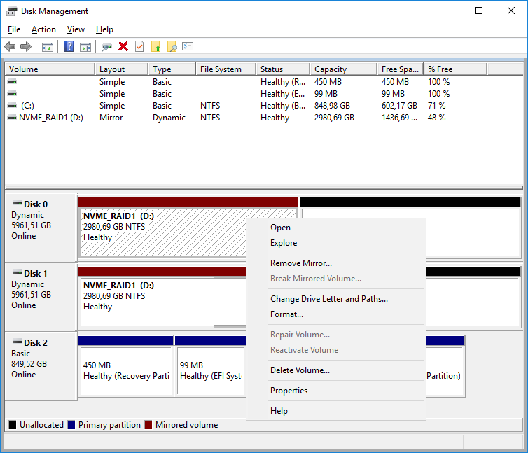Image resolution: width=528 pixels, height=453 pixels.
Task: Click the drive icon next to NVME_RAID1 (D:)
Action: pyautogui.click(x=12, y=117)
